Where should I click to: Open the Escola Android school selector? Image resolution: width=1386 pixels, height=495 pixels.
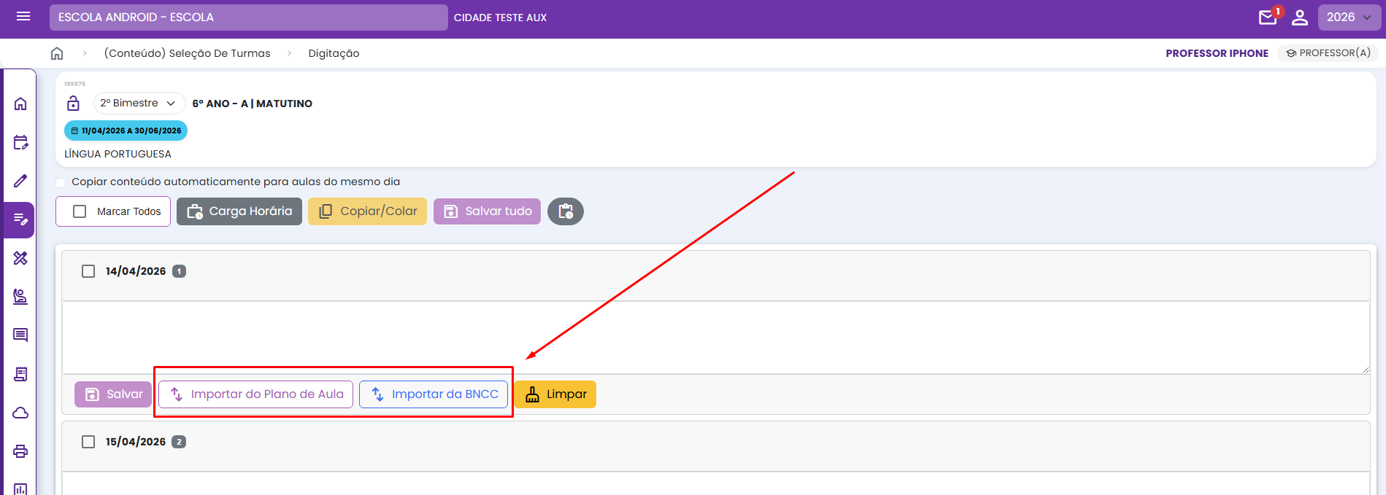pos(248,17)
